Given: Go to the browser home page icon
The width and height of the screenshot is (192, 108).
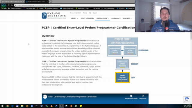Looking at the screenshot, I should coord(12,5).
